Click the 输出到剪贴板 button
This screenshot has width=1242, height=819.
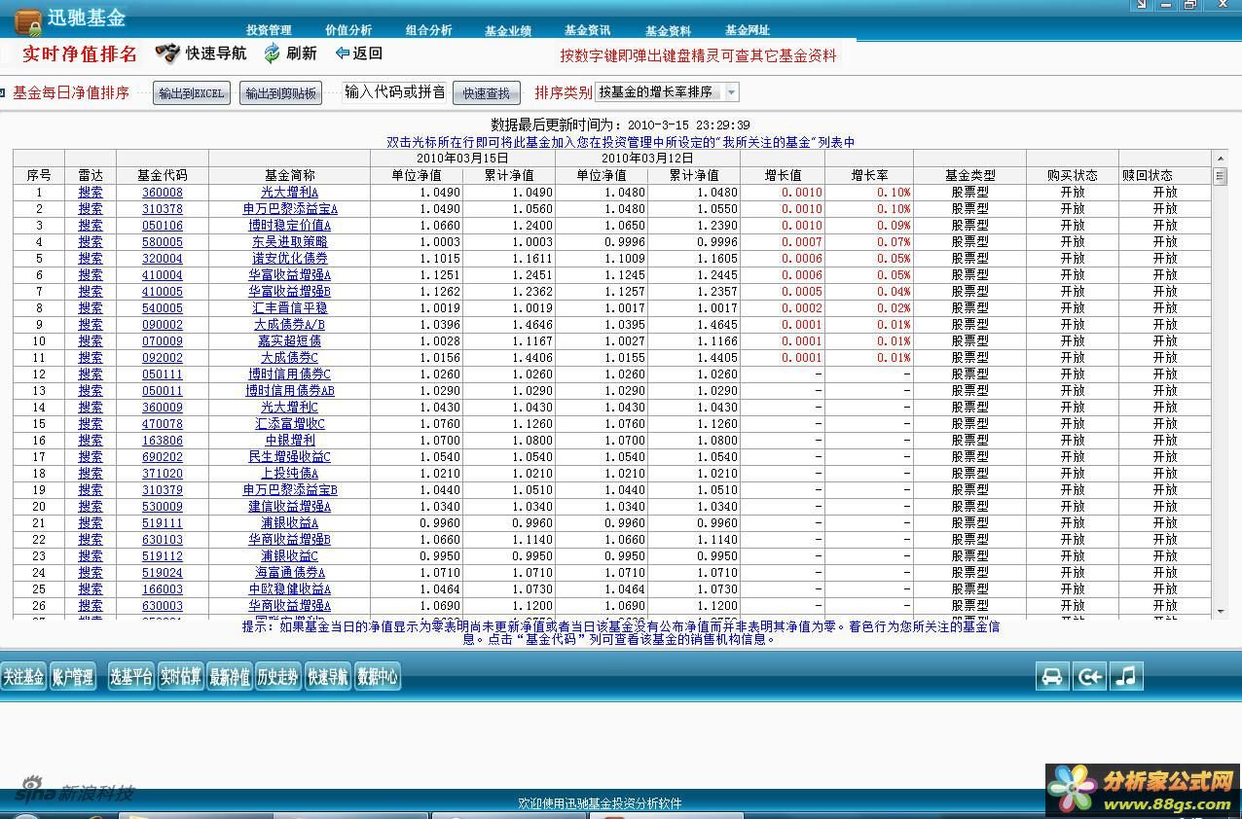pos(280,93)
